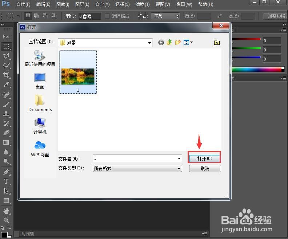Viewport: 288px width, 239px height.
Task: Select the Brush tool
Action: point(6,105)
